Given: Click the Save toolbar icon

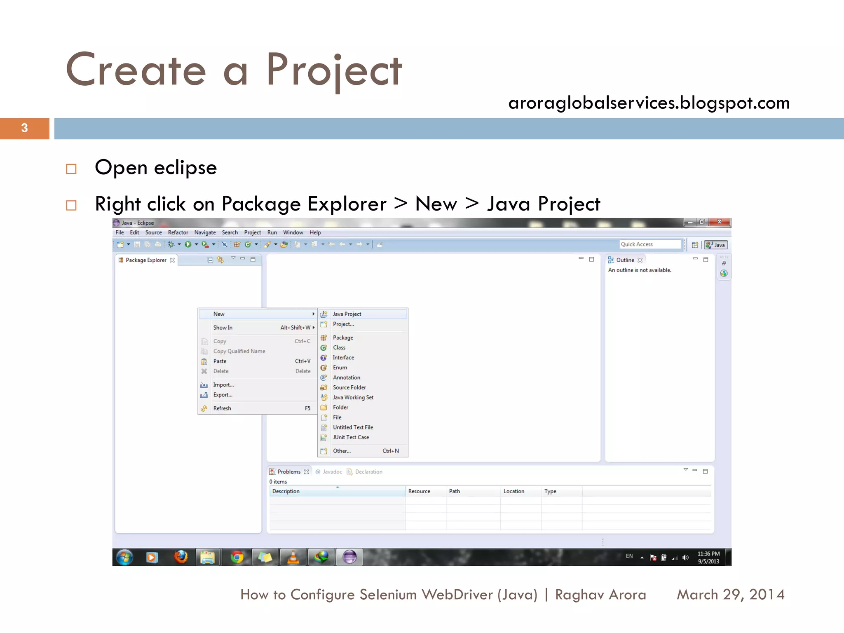Looking at the screenshot, I should pos(137,244).
